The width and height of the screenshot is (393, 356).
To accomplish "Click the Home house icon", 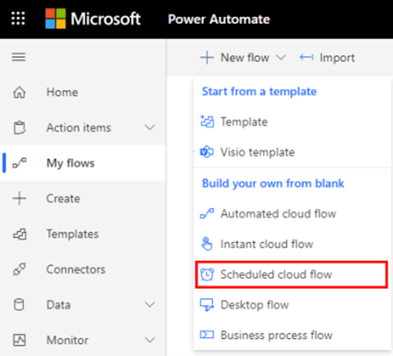I will point(19,92).
